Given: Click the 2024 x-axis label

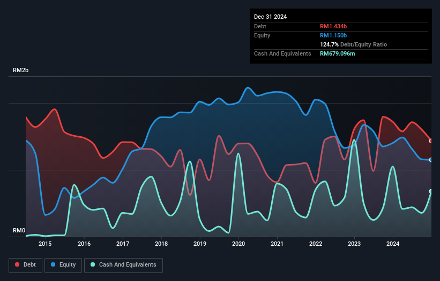Looking at the screenshot, I should coord(393,244).
